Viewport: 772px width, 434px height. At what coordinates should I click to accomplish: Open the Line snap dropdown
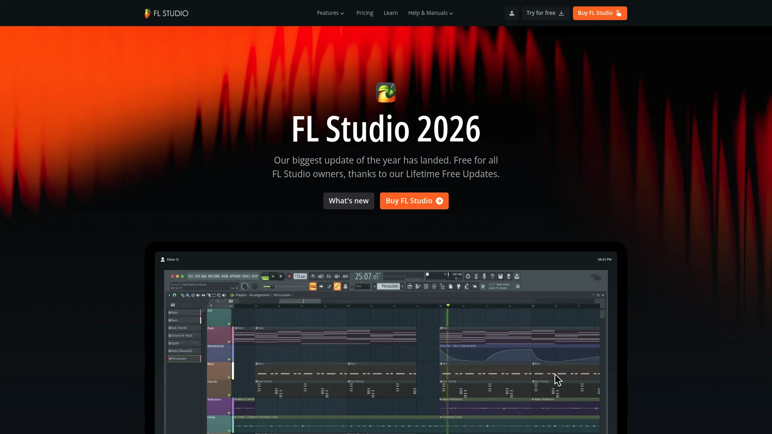pos(362,286)
